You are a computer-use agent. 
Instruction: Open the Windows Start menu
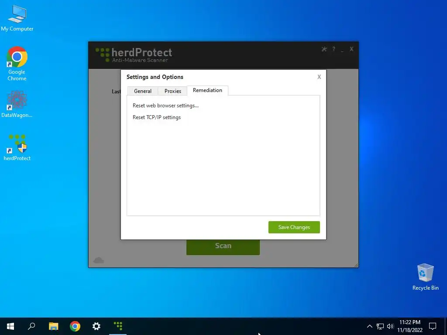coord(10,326)
